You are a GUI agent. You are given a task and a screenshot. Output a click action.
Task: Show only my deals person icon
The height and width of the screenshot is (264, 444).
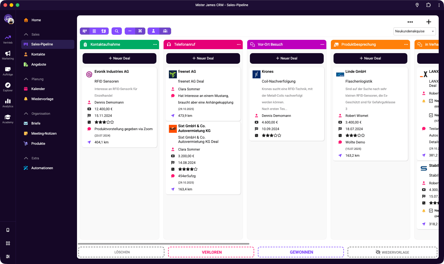pos(153,31)
